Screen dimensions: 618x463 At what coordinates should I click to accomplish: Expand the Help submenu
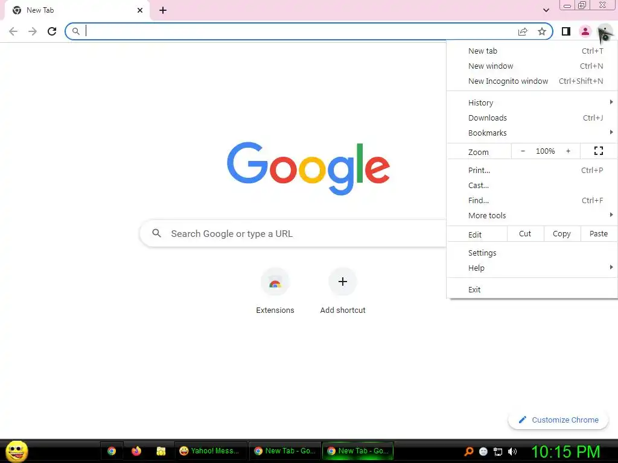pyautogui.click(x=532, y=268)
